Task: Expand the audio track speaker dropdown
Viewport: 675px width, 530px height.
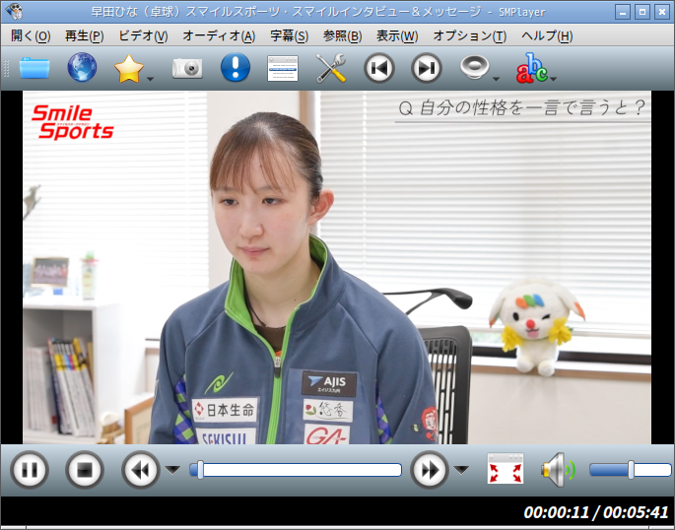Action: pyautogui.click(x=496, y=79)
